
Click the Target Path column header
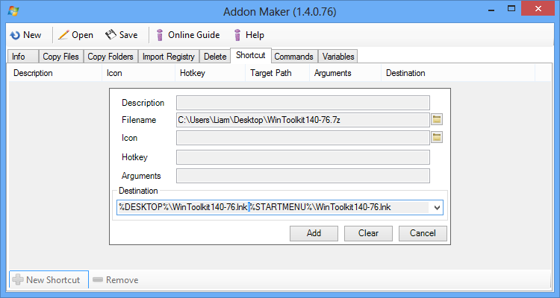pos(278,73)
